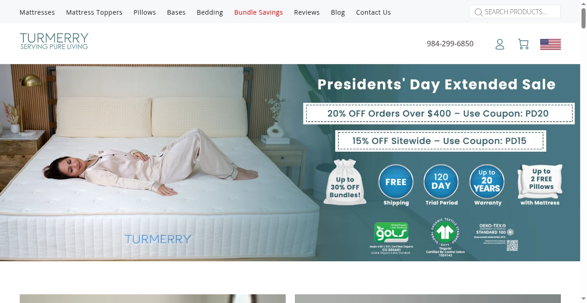Click the page vertical scrollbar
This screenshot has height=303, width=587.
[x=583, y=151]
